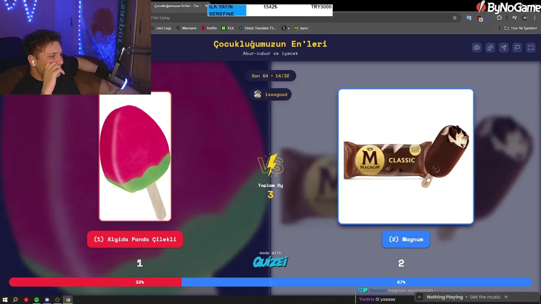Click the red 33% vote bar
Image resolution: width=541 pixels, height=304 pixels.
coord(95,282)
